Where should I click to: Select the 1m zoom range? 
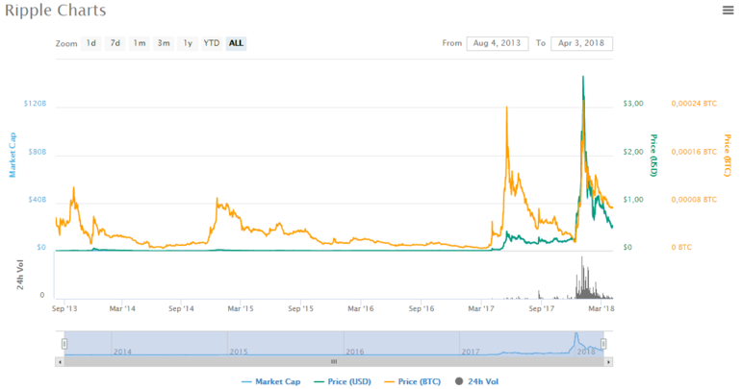[140, 43]
